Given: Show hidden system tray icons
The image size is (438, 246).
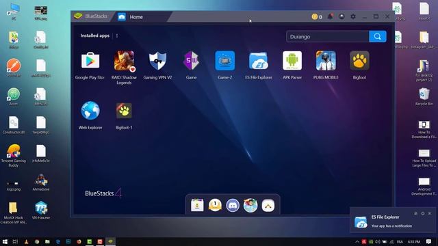Looking at the screenshot, I should coord(357,242).
